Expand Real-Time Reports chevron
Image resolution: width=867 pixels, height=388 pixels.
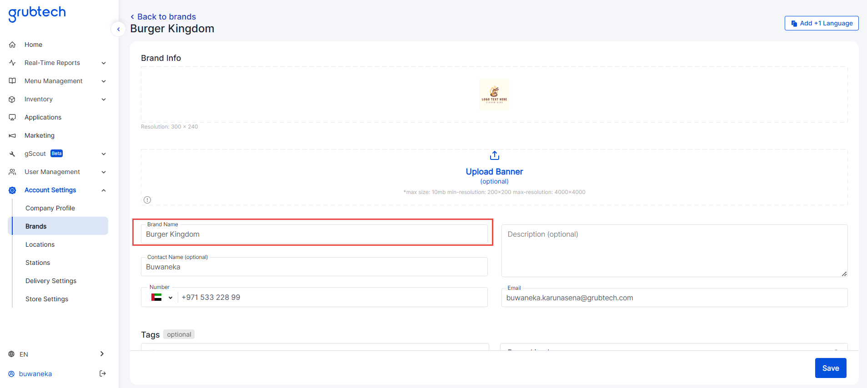coord(104,63)
